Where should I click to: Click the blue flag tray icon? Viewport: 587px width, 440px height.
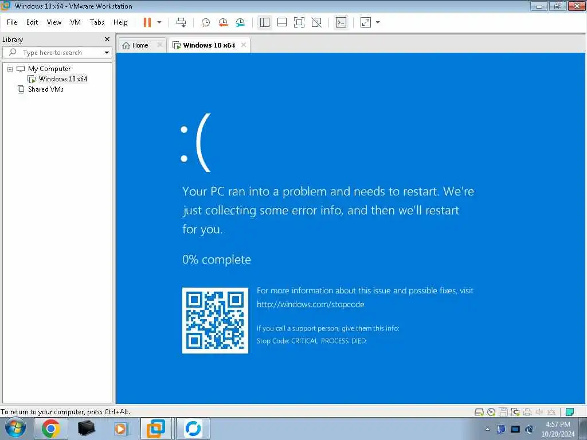(501, 430)
